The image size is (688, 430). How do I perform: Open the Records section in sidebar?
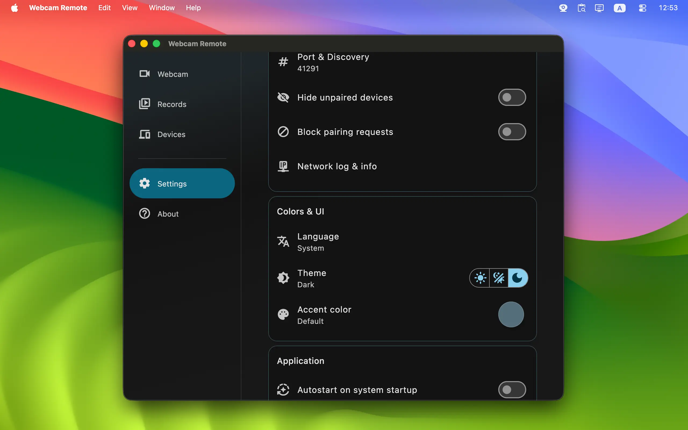182,104
